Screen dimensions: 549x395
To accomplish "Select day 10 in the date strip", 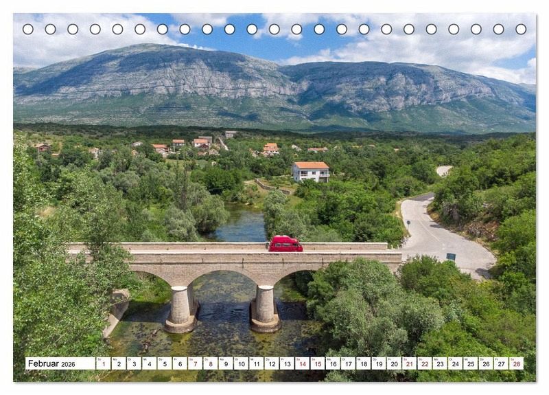I will click(x=241, y=363).
